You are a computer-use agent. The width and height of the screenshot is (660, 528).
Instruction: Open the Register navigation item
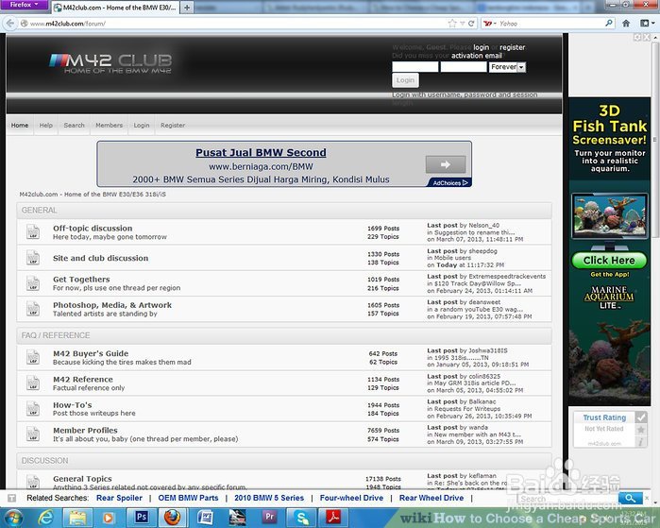click(173, 125)
